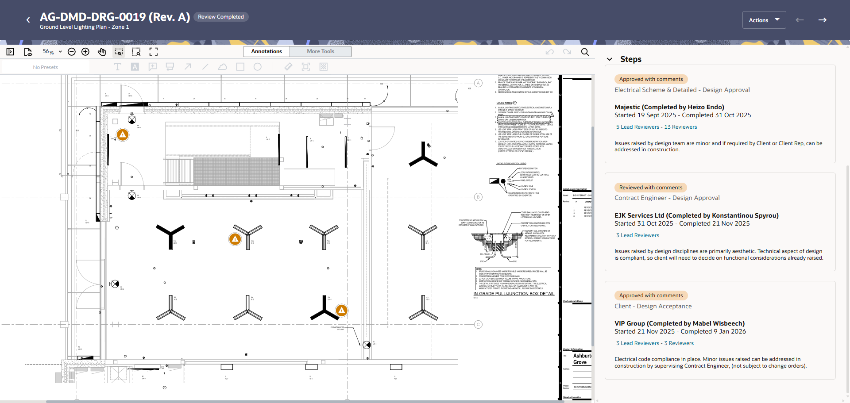Screen dimensions: 850x403
Task: Zoom out with the minus icon
Action: click(x=72, y=52)
